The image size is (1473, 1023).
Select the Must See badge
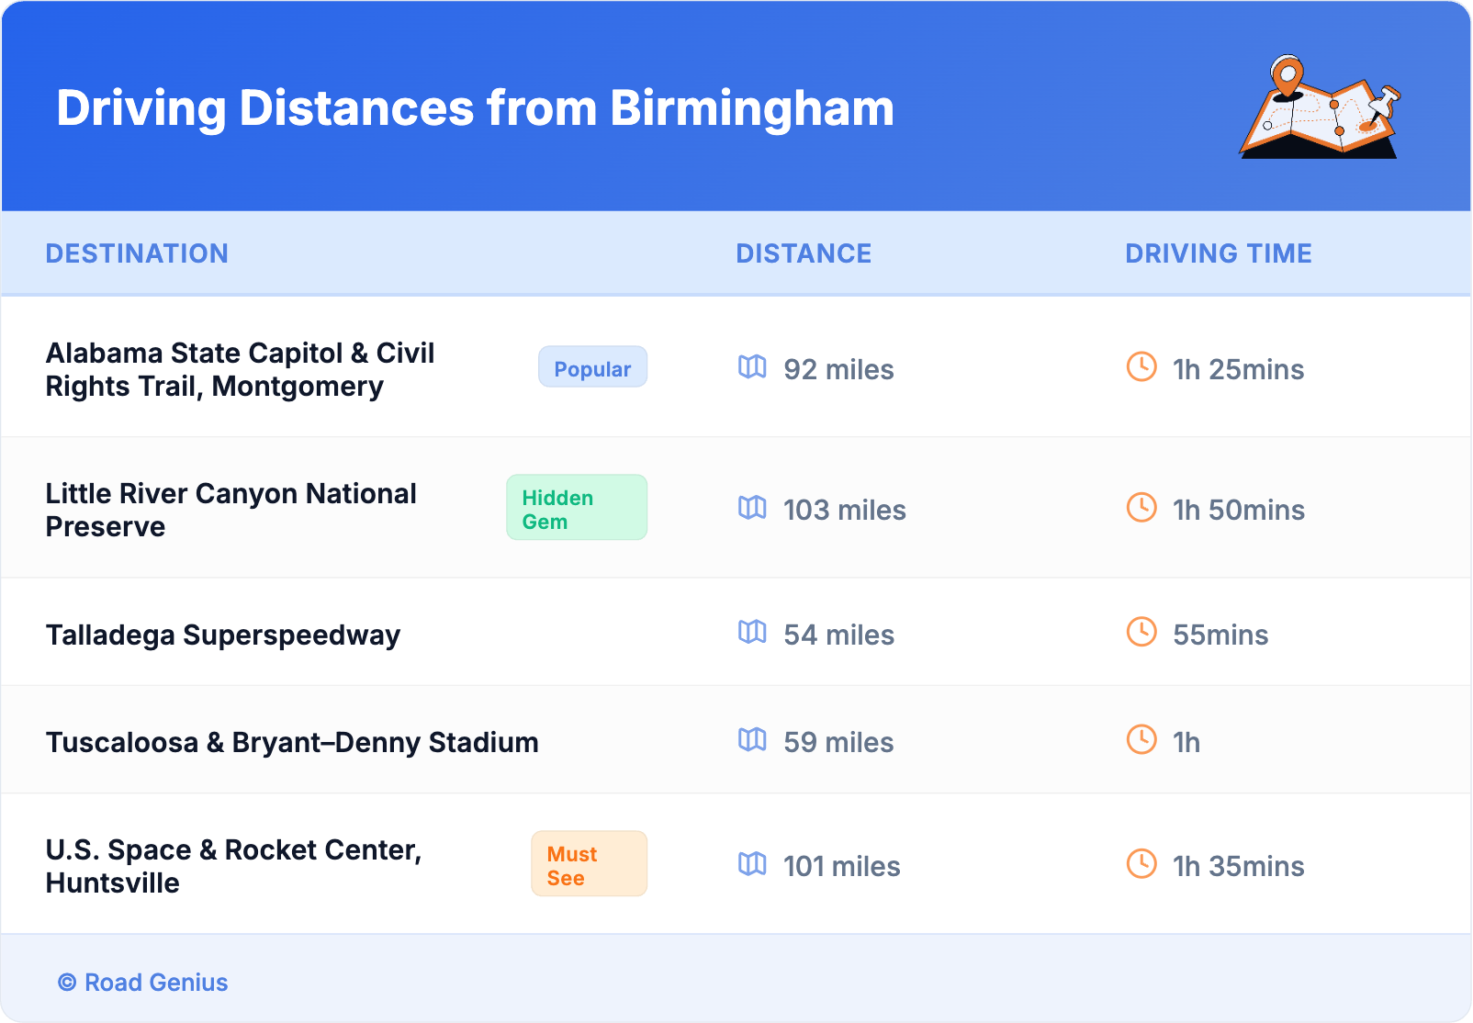589,864
